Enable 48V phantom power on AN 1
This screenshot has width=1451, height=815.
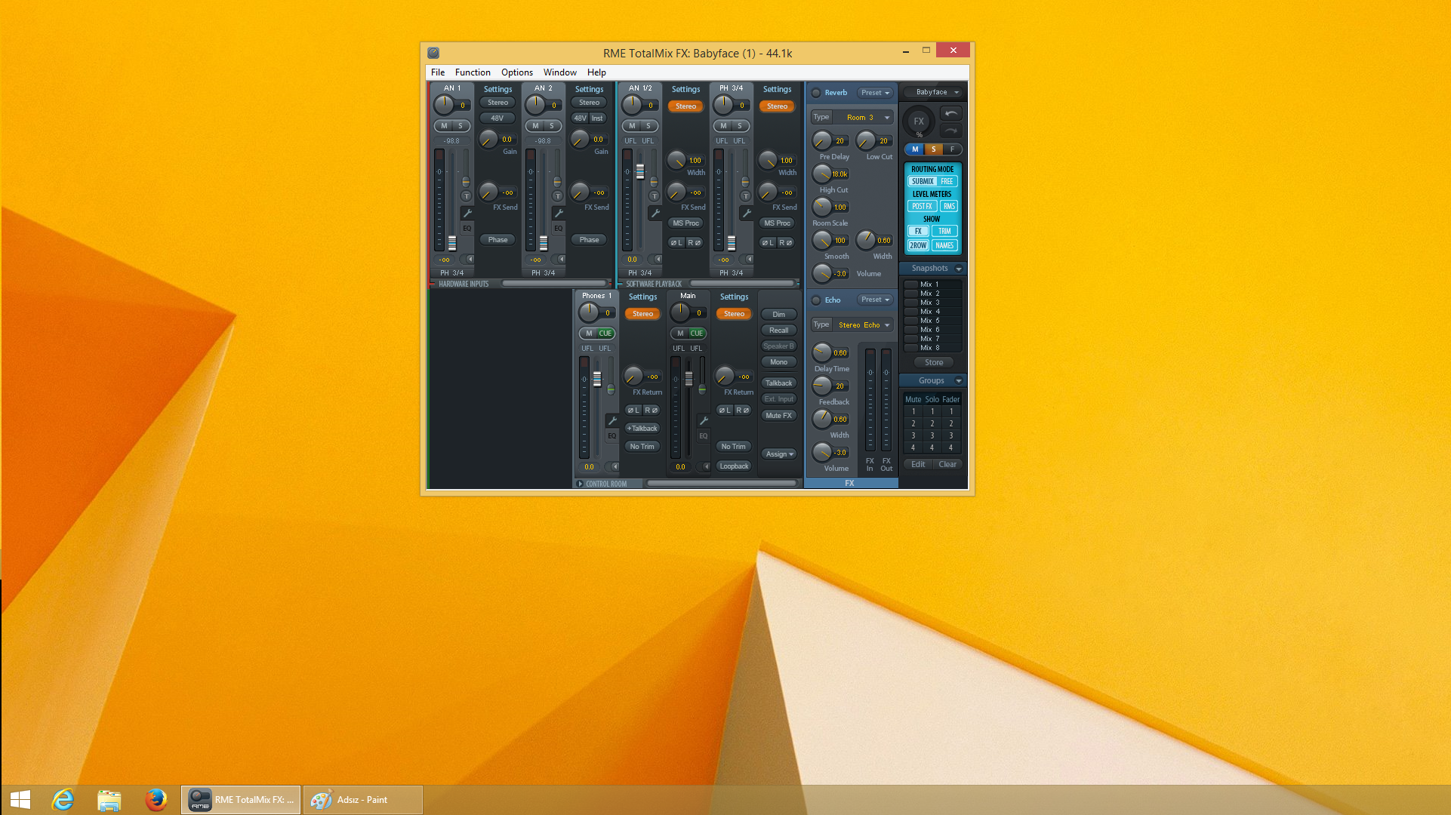click(x=497, y=118)
